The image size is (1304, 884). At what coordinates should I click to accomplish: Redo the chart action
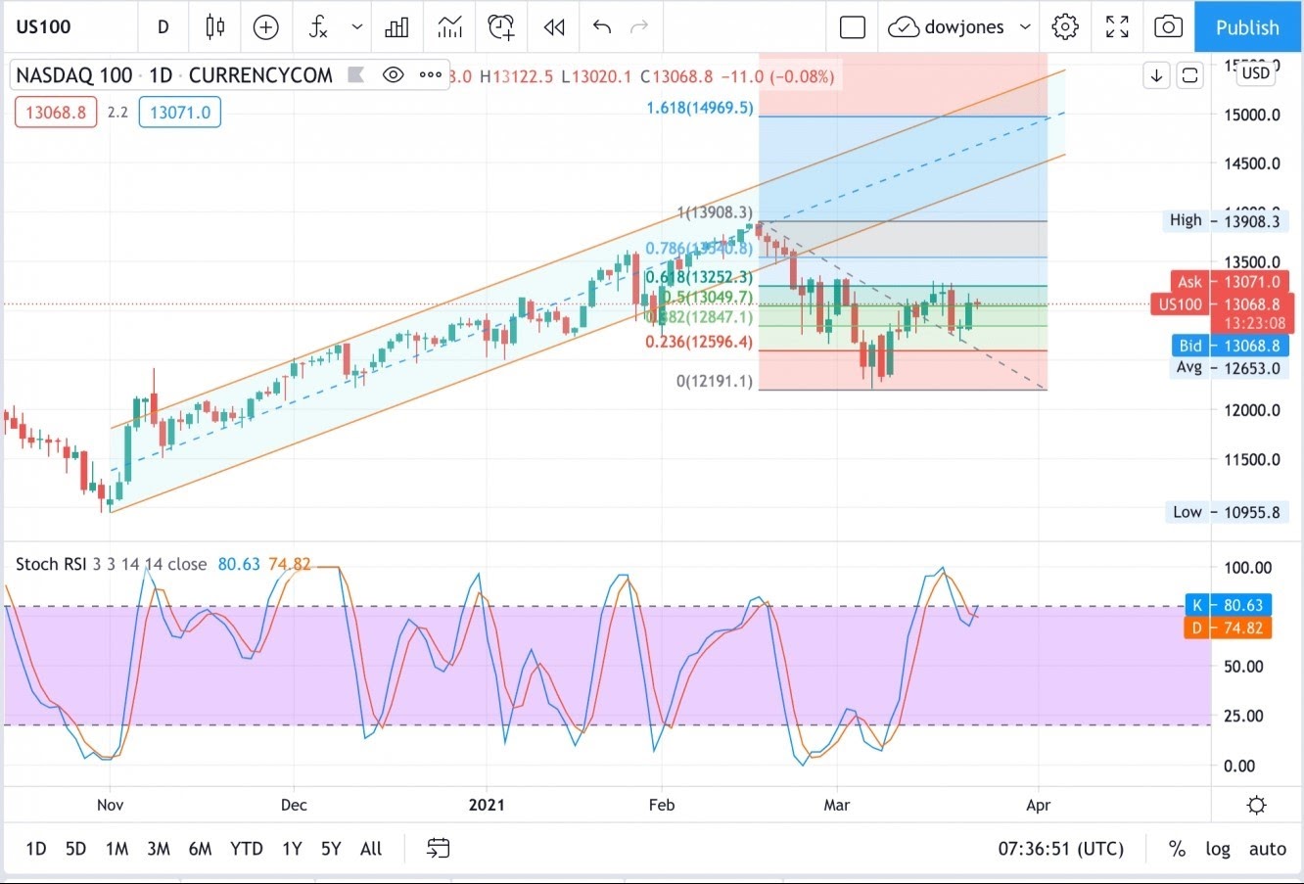tap(639, 27)
